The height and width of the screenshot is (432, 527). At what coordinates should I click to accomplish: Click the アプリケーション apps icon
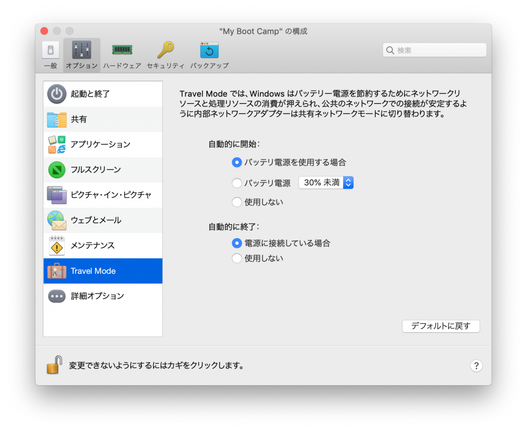tap(57, 145)
